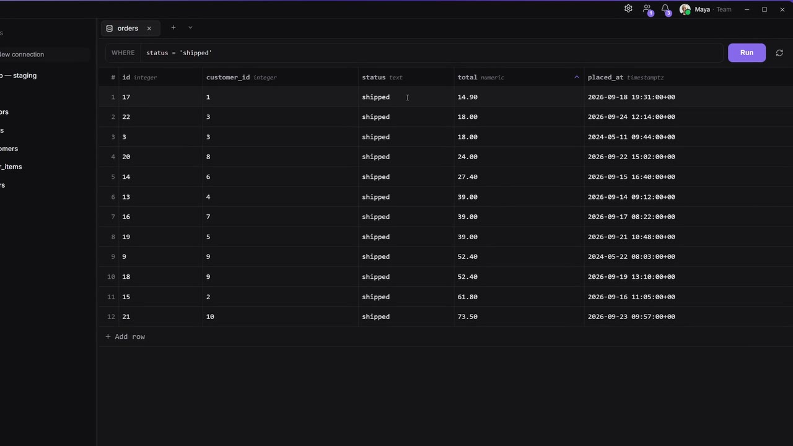Viewport: 793px width, 446px height.
Task: Sort by the status column header
Action: pos(406,77)
